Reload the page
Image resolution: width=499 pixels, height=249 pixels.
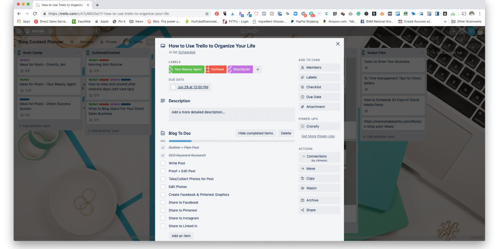click(x=35, y=14)
